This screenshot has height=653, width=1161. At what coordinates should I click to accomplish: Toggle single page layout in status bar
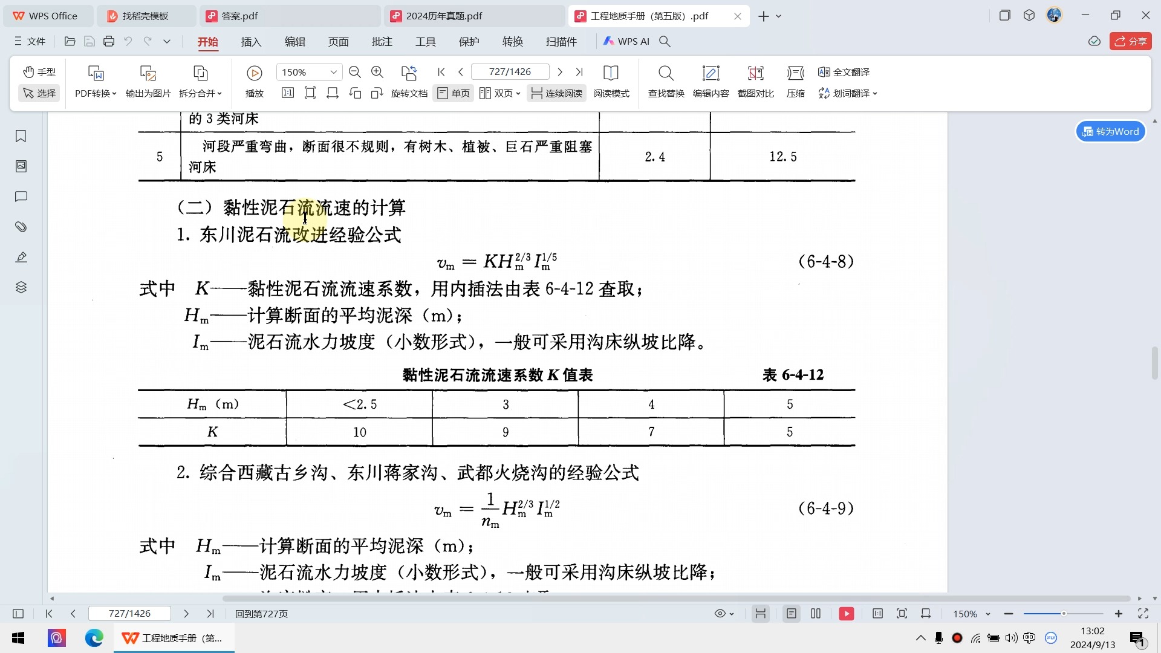[791, 614]
